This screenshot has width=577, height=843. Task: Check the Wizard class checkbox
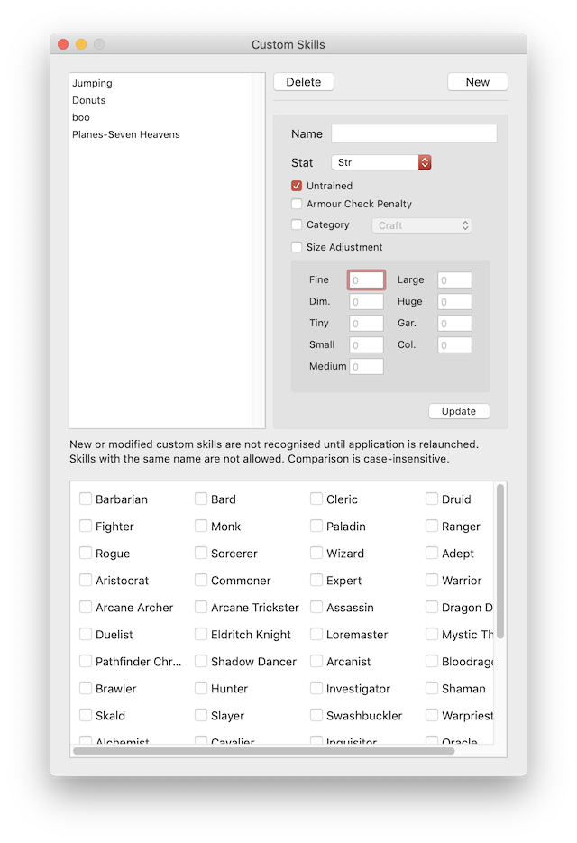coord(316,552)
